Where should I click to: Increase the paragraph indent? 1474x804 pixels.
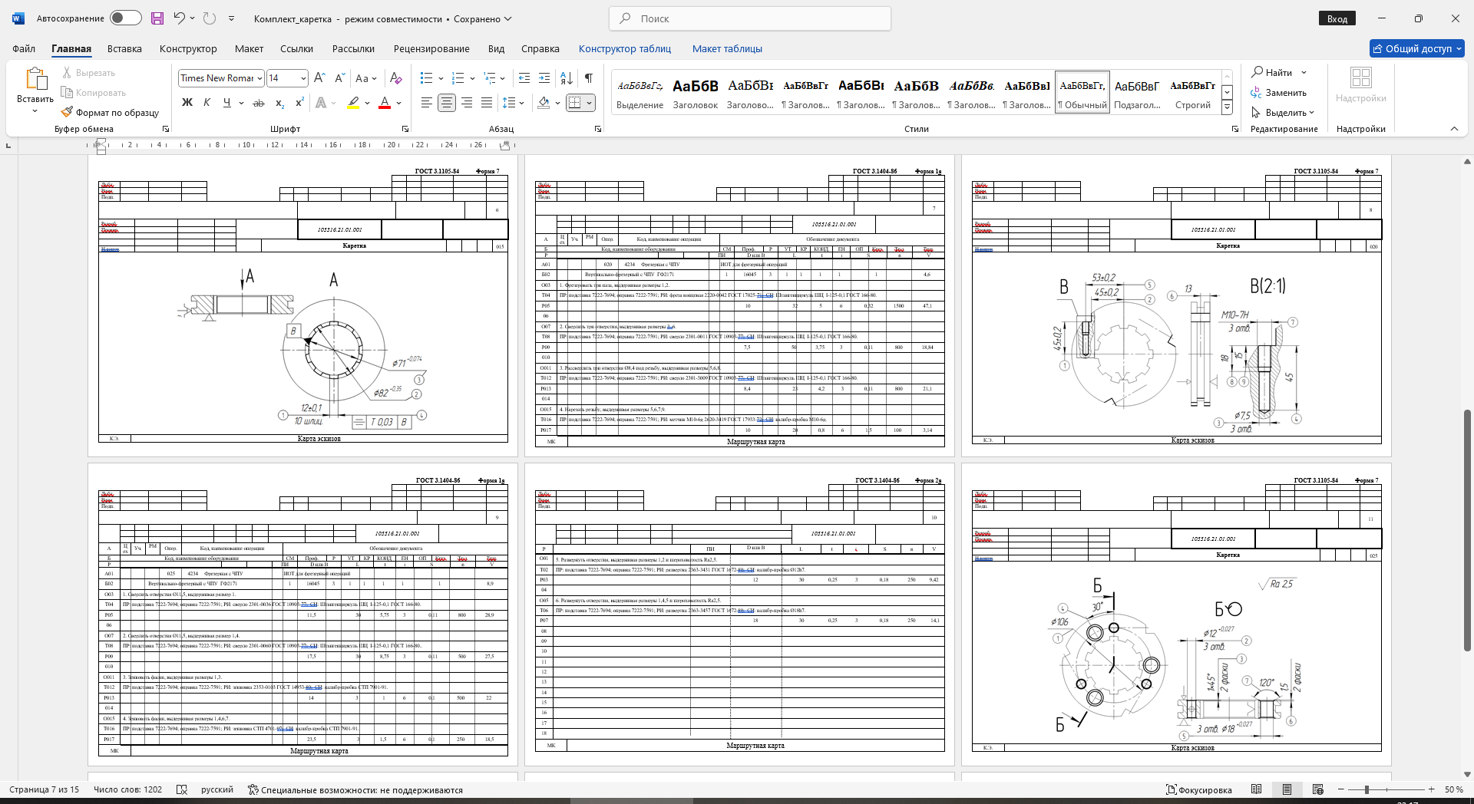click(x=544, y=77)
